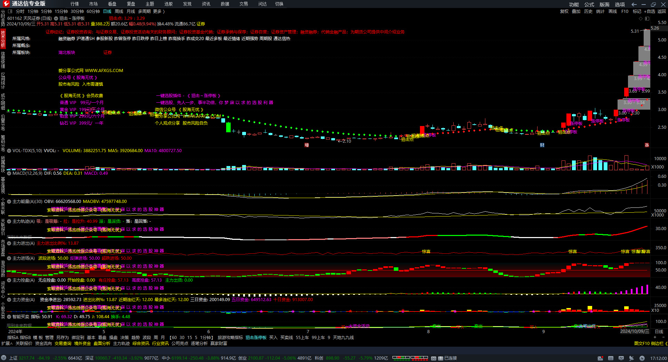Open the 公式 menu
Image resolution: width=668 pixels, height=362 pixels.
tap(589, 4)
